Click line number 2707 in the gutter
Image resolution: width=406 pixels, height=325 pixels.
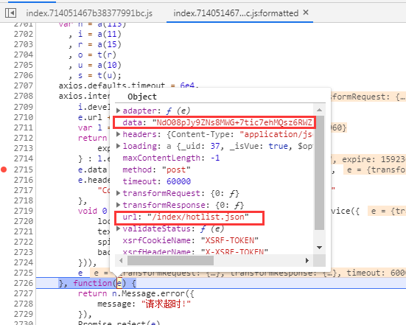24,85
